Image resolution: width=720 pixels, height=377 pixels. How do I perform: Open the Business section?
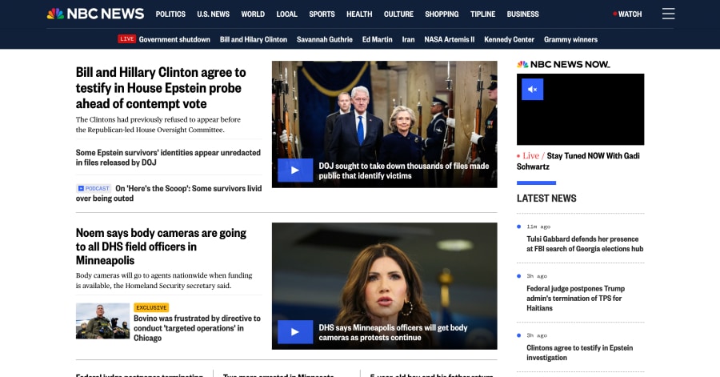522,14
